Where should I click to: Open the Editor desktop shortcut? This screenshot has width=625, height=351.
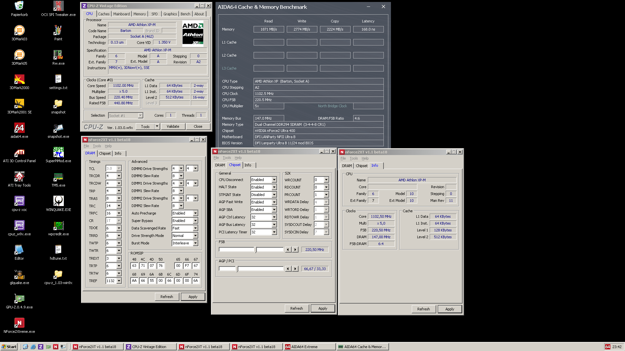point(19,253)
